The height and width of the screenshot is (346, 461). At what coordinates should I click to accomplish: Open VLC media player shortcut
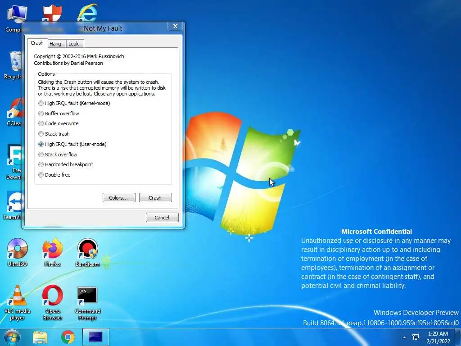18,302
